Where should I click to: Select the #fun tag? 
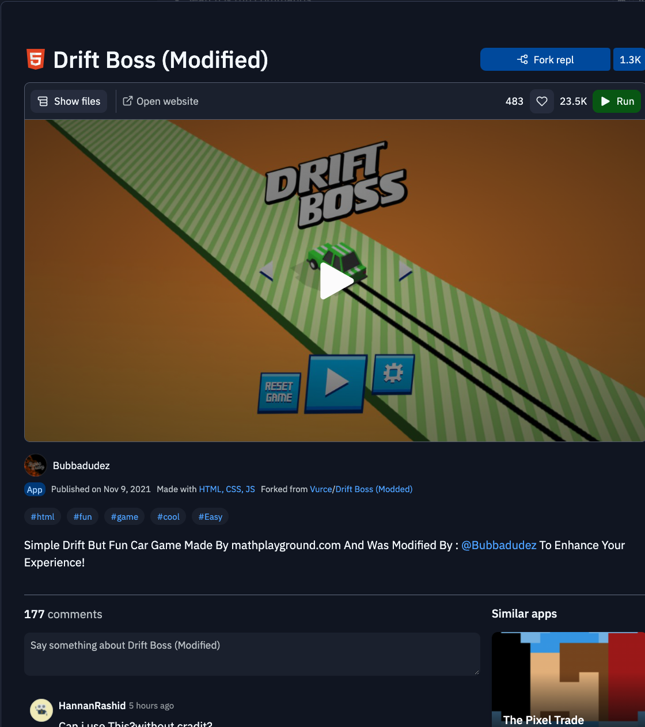83,517
